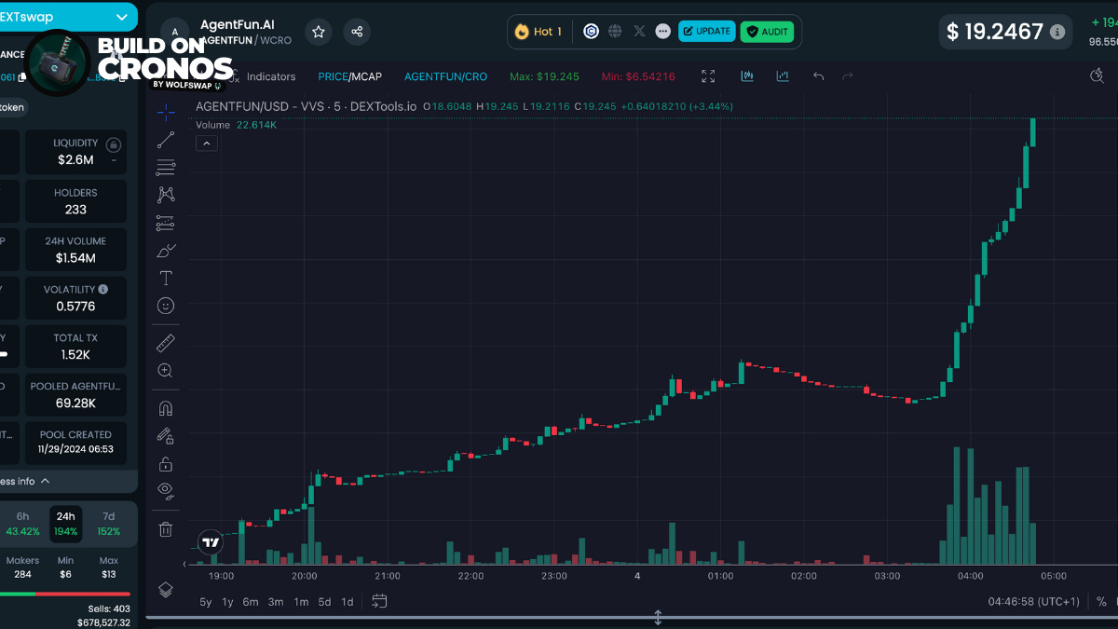The image size is (1118, 629).
Task: Click the 04:46:58 (UTC+1) timezone selector
Action: coord(1033,602)
